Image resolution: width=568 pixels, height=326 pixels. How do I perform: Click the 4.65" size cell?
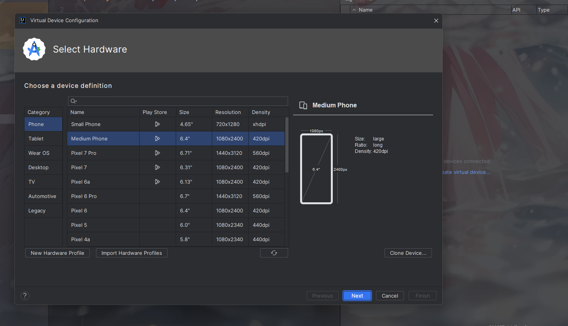pyautogui.click(x=194, y=124)
